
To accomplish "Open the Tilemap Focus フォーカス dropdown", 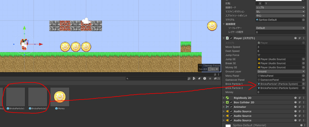I will tap(214, 69).
